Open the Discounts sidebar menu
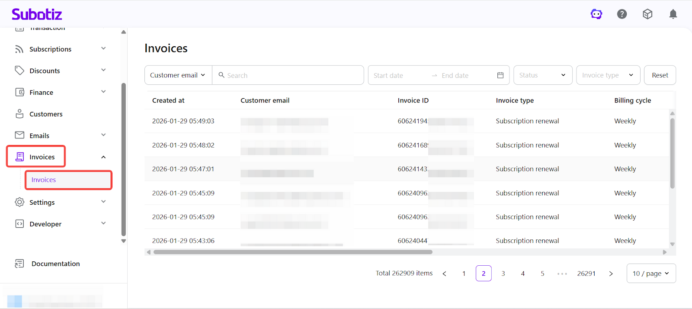 click(45, 71)
